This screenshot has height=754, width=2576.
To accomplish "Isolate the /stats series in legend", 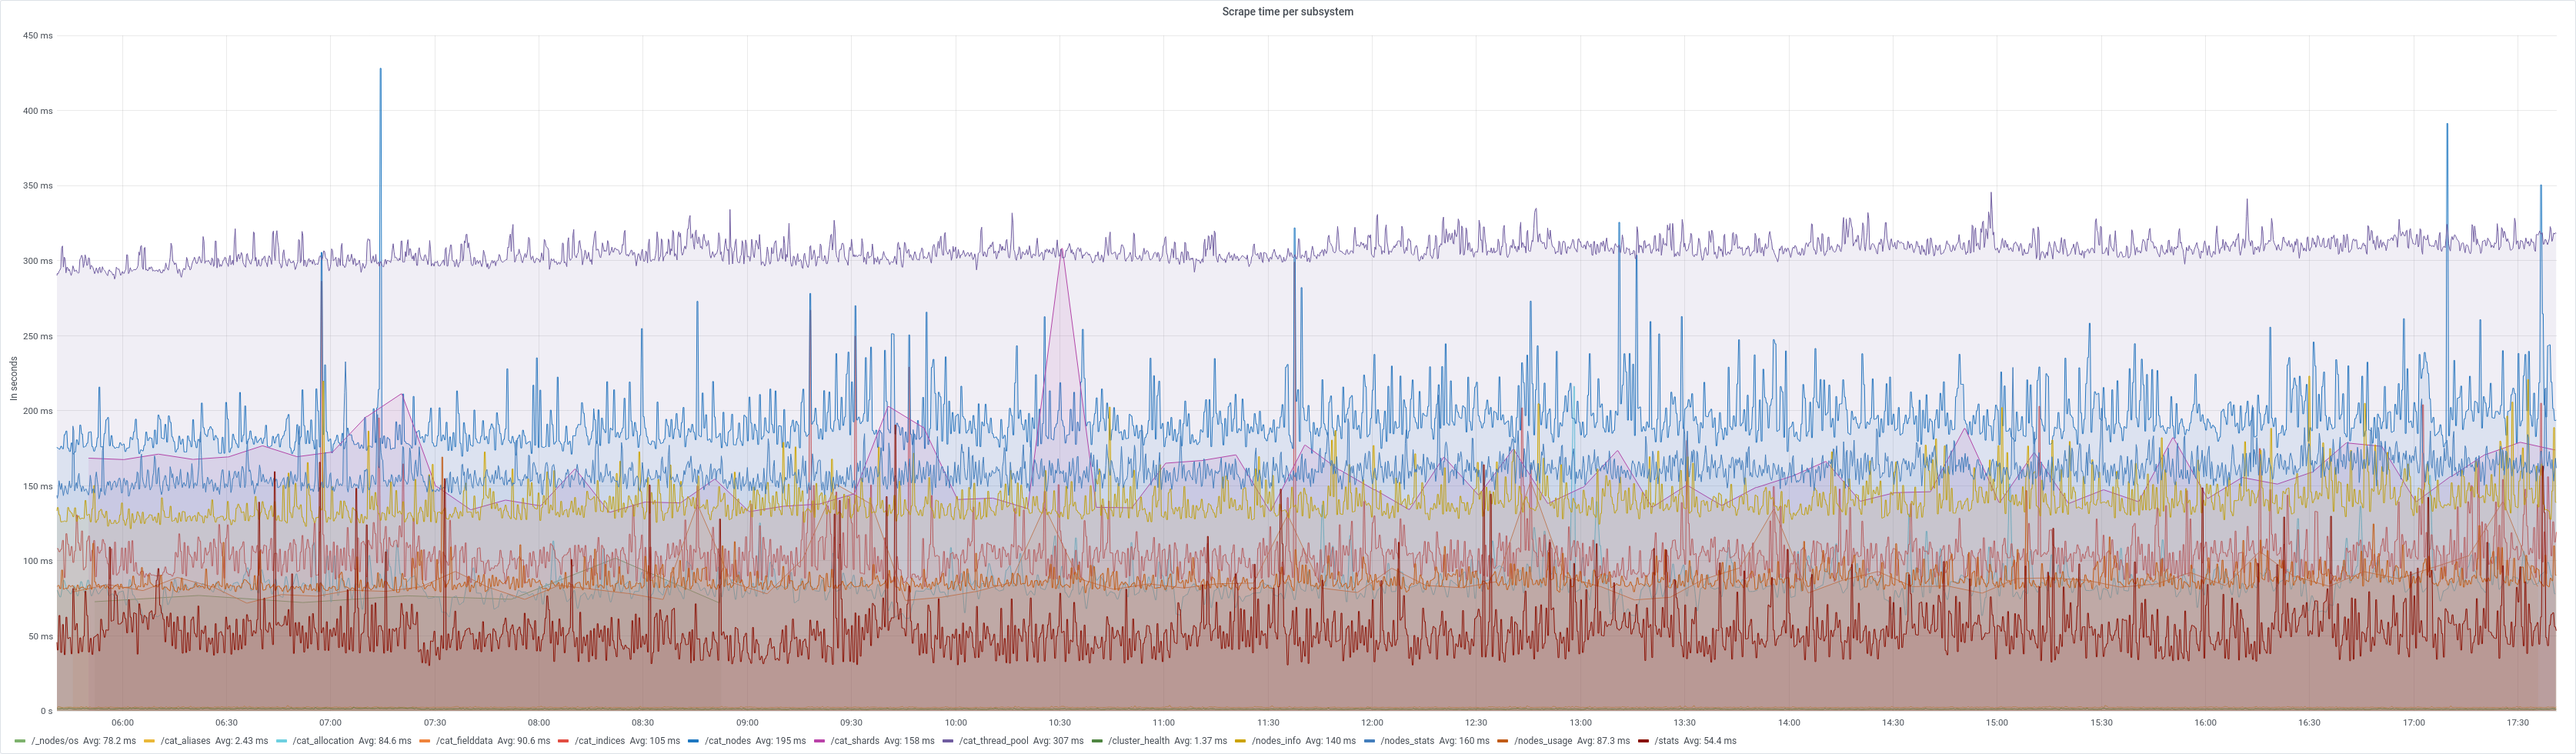I will (x=1667, y=741).
